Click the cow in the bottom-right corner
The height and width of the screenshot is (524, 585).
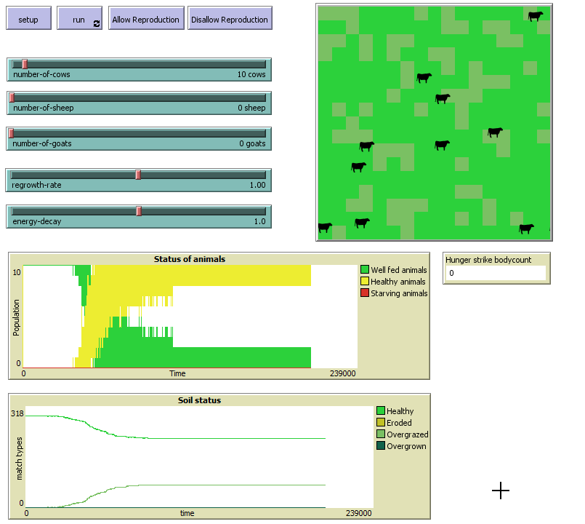(x=526, y=229)
